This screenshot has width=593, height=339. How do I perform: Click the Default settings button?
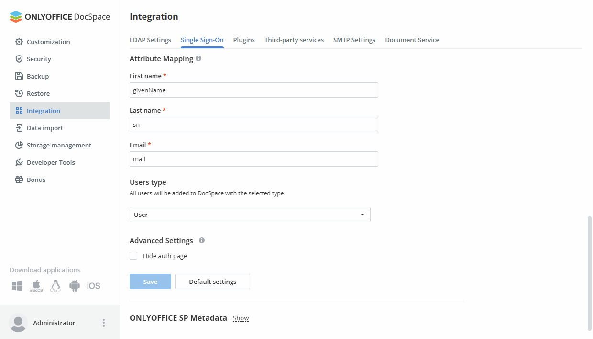pos(212,282)
